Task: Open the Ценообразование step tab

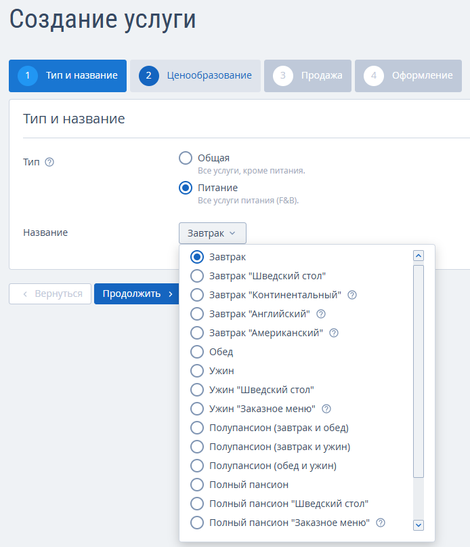Action: click(195, 76)
